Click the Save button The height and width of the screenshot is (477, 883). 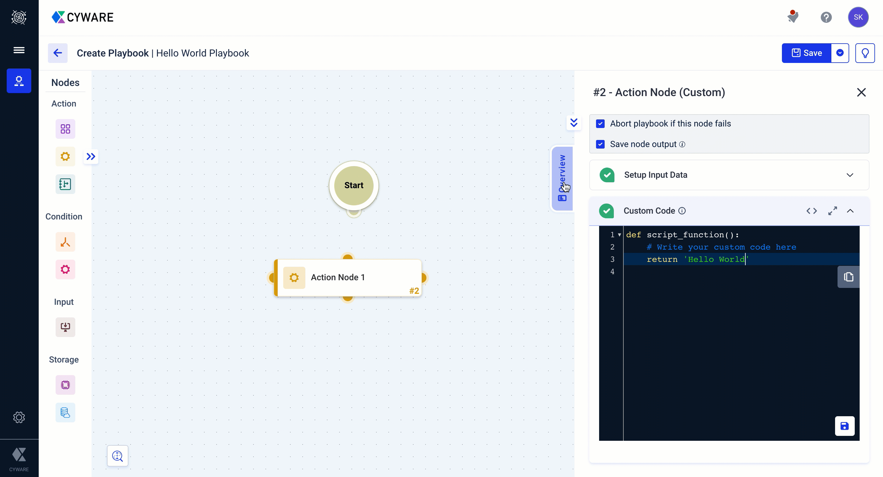point(806,53)
